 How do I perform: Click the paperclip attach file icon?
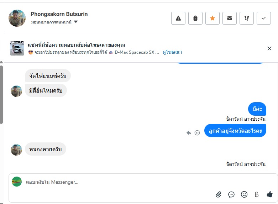coord(219,194)
